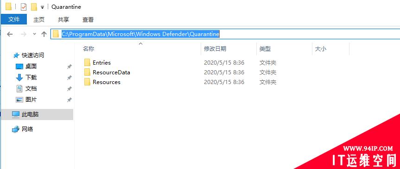400x169 pixels.
Task: Switch to the 主页 ribbon tab
Action: [x=39, y=19]
